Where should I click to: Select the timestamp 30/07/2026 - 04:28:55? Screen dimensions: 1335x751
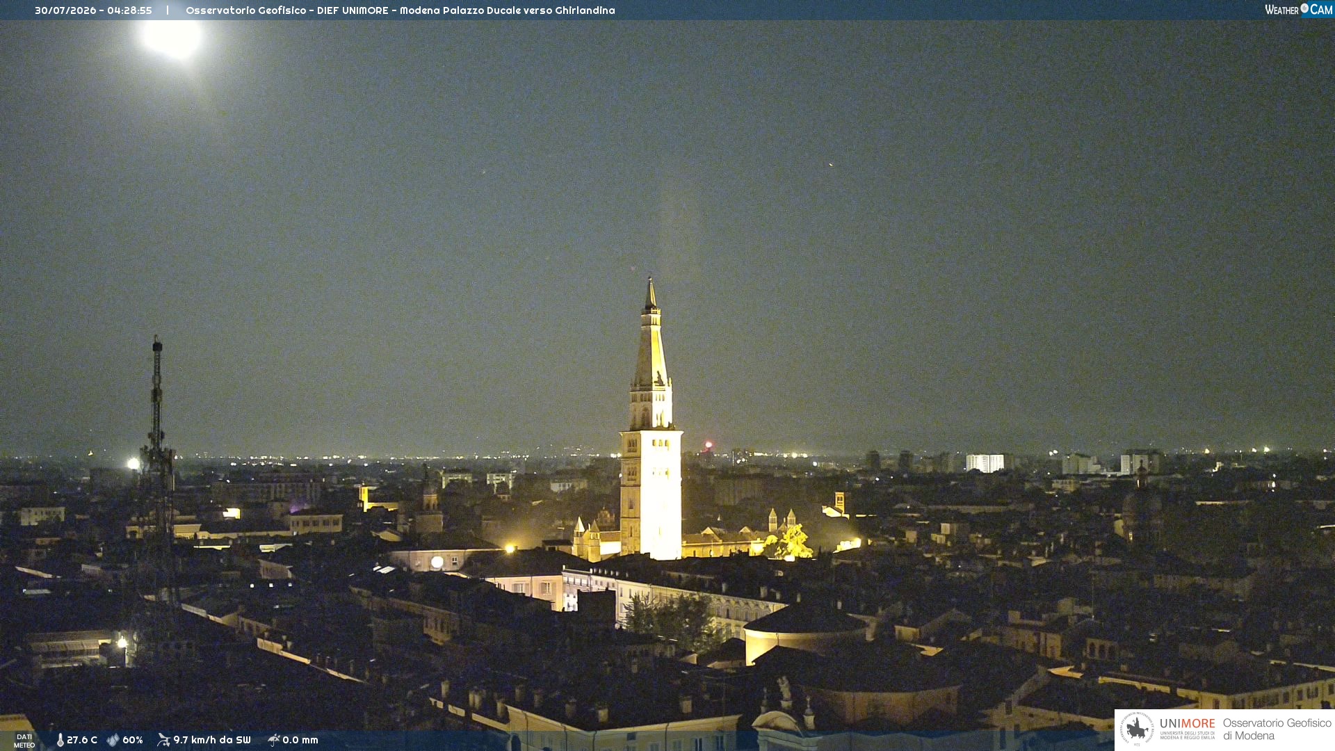[93, 10]
